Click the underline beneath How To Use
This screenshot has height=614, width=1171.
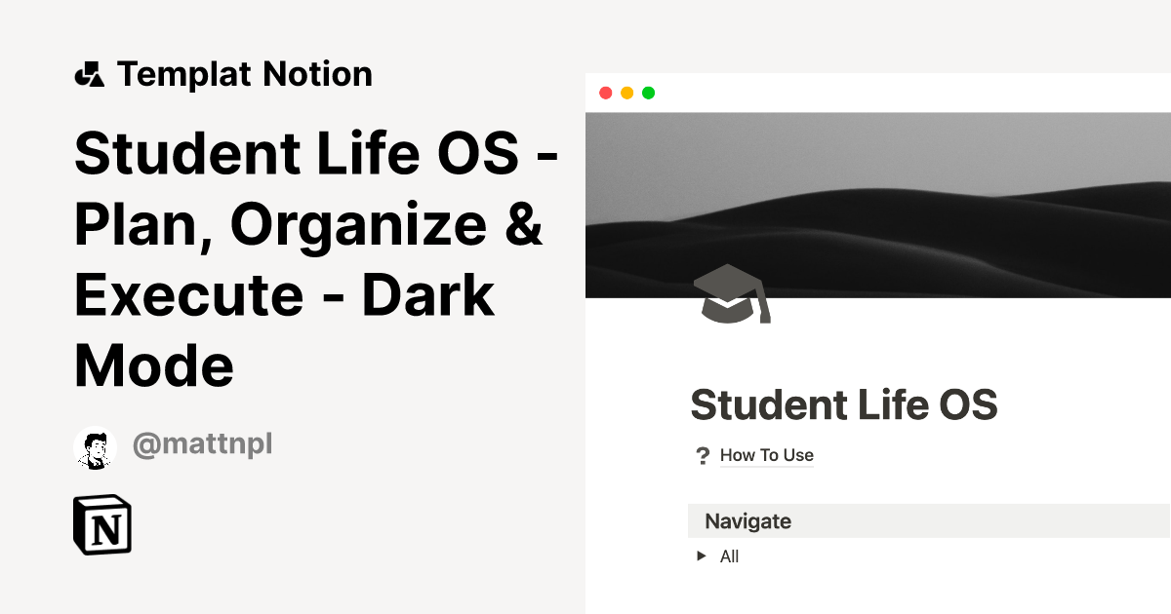tap(767, 467)
